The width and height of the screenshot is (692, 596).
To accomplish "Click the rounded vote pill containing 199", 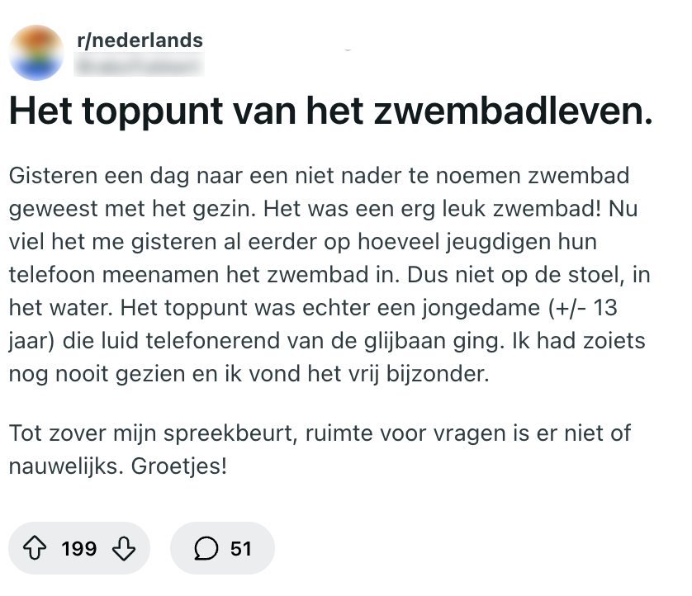I will (79, 547).
